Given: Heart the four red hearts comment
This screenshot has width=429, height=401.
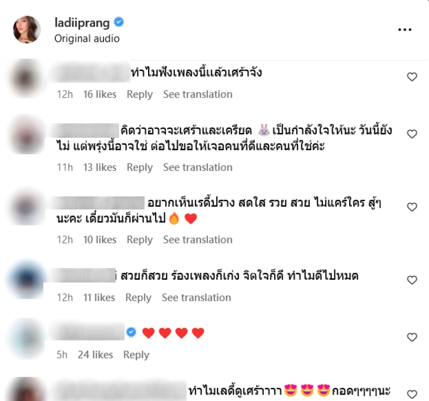Looking at the screenshot, I should tap(412, 337).
